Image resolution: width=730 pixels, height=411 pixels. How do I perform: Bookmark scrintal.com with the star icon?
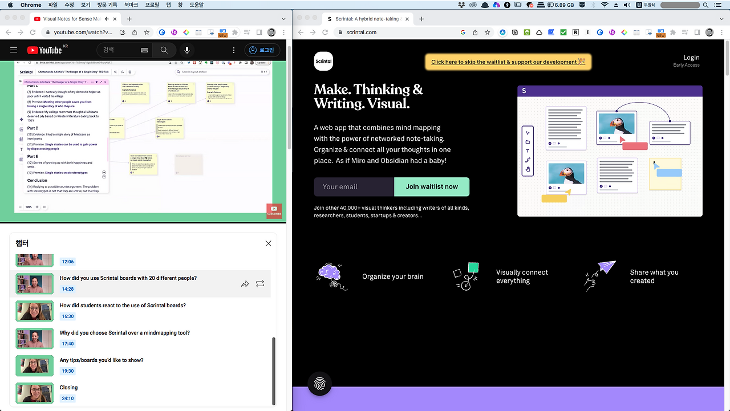(488, 32)
